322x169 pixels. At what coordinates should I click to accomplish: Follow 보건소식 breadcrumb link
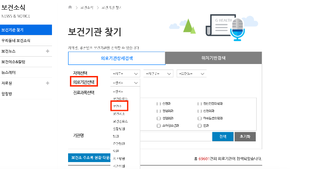click(x=86, y=8)
